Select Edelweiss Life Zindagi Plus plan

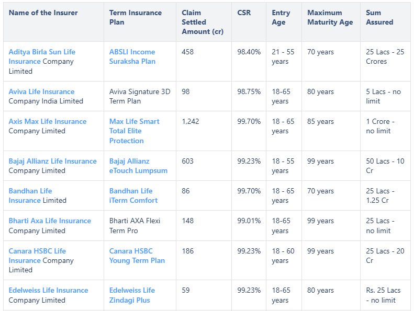(x=132, y=295)
